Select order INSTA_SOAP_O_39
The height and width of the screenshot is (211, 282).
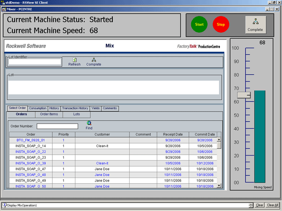point(30,163)
